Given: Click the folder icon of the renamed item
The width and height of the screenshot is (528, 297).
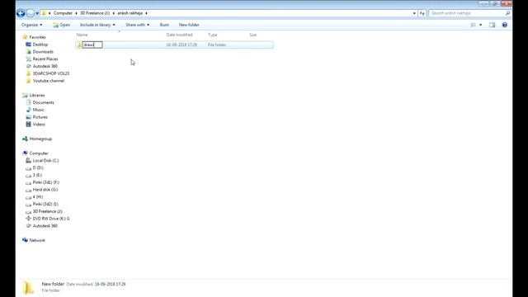Looking at the screenshot, I should [79, 45].
